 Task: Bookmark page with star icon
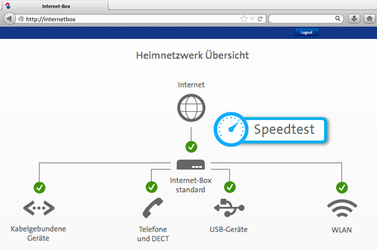click(x=244, y=19)
